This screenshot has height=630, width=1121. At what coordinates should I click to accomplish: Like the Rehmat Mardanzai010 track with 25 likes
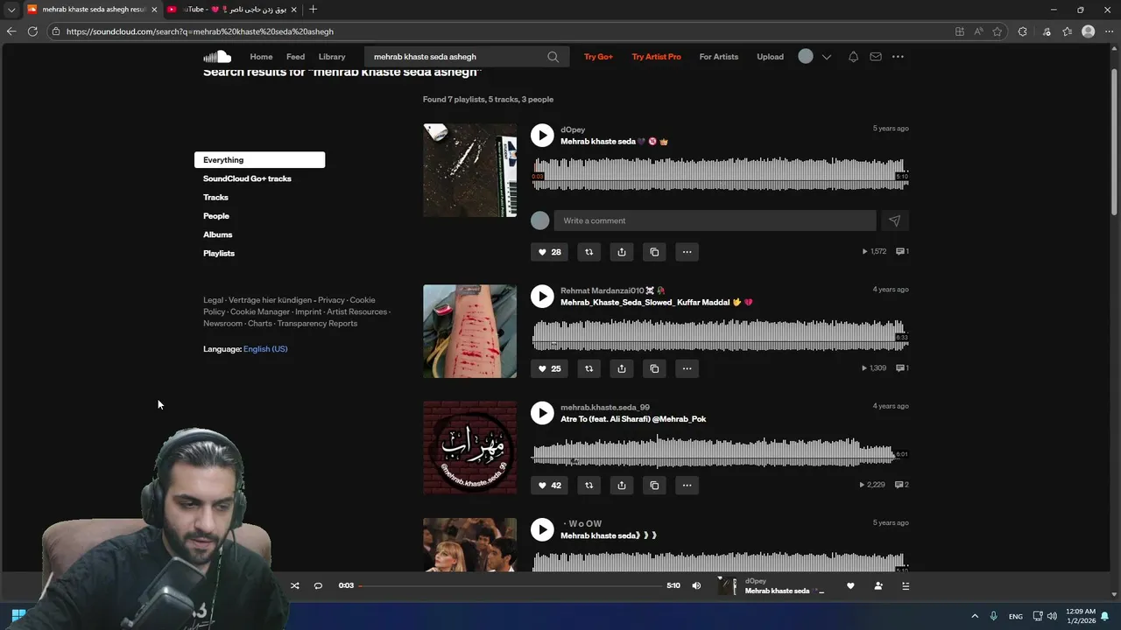[x=549, y=368]
